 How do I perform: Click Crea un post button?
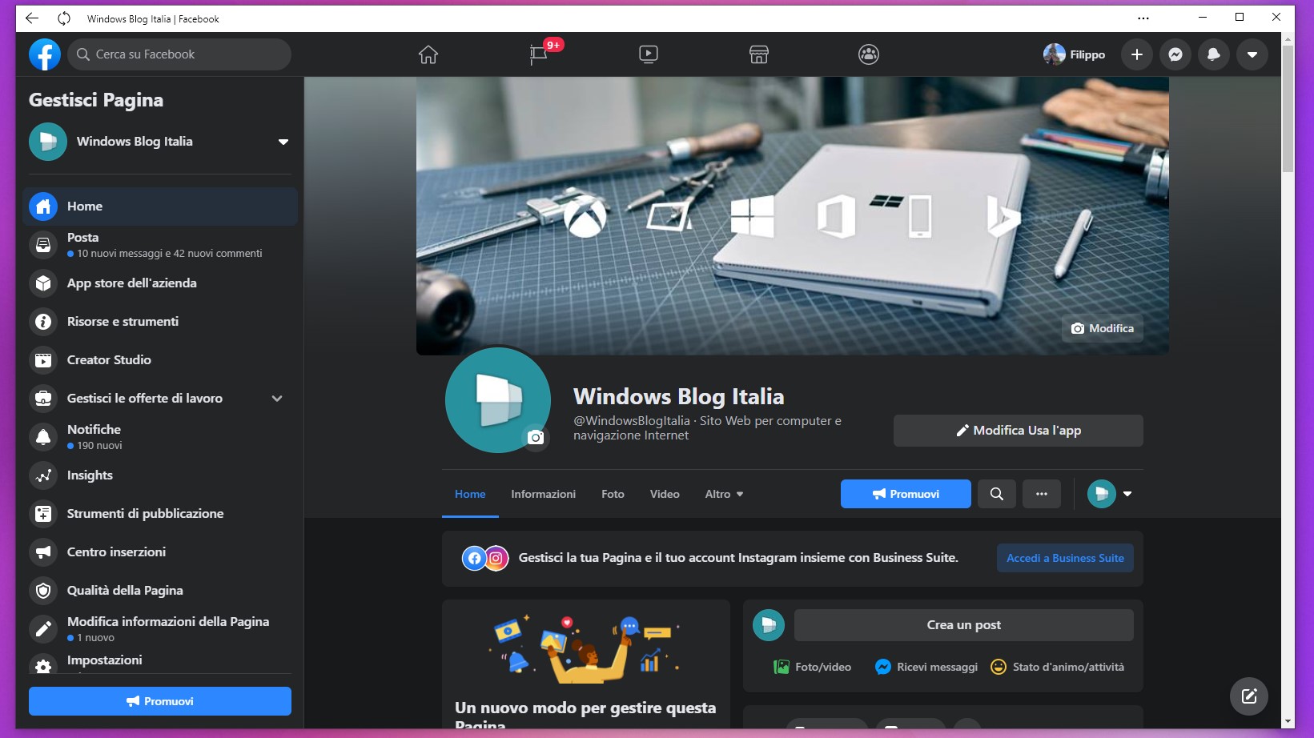pyautogui.click(x=964, y=625)
